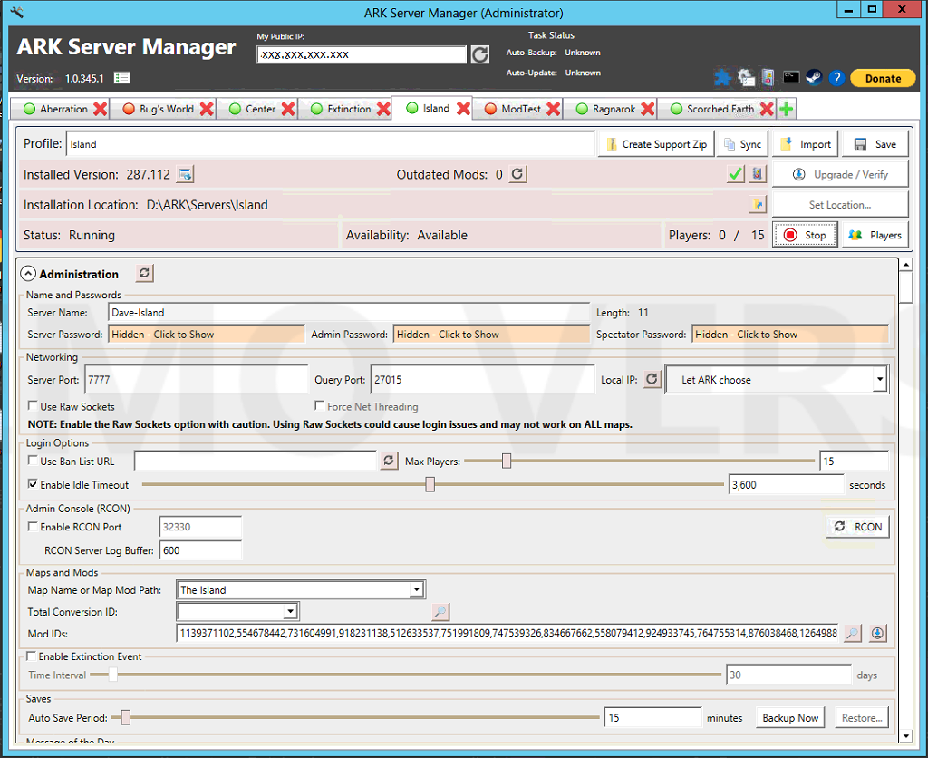Open installation folder icon
The height and width of the screenshot is (758, 928).
coord(758,204)
